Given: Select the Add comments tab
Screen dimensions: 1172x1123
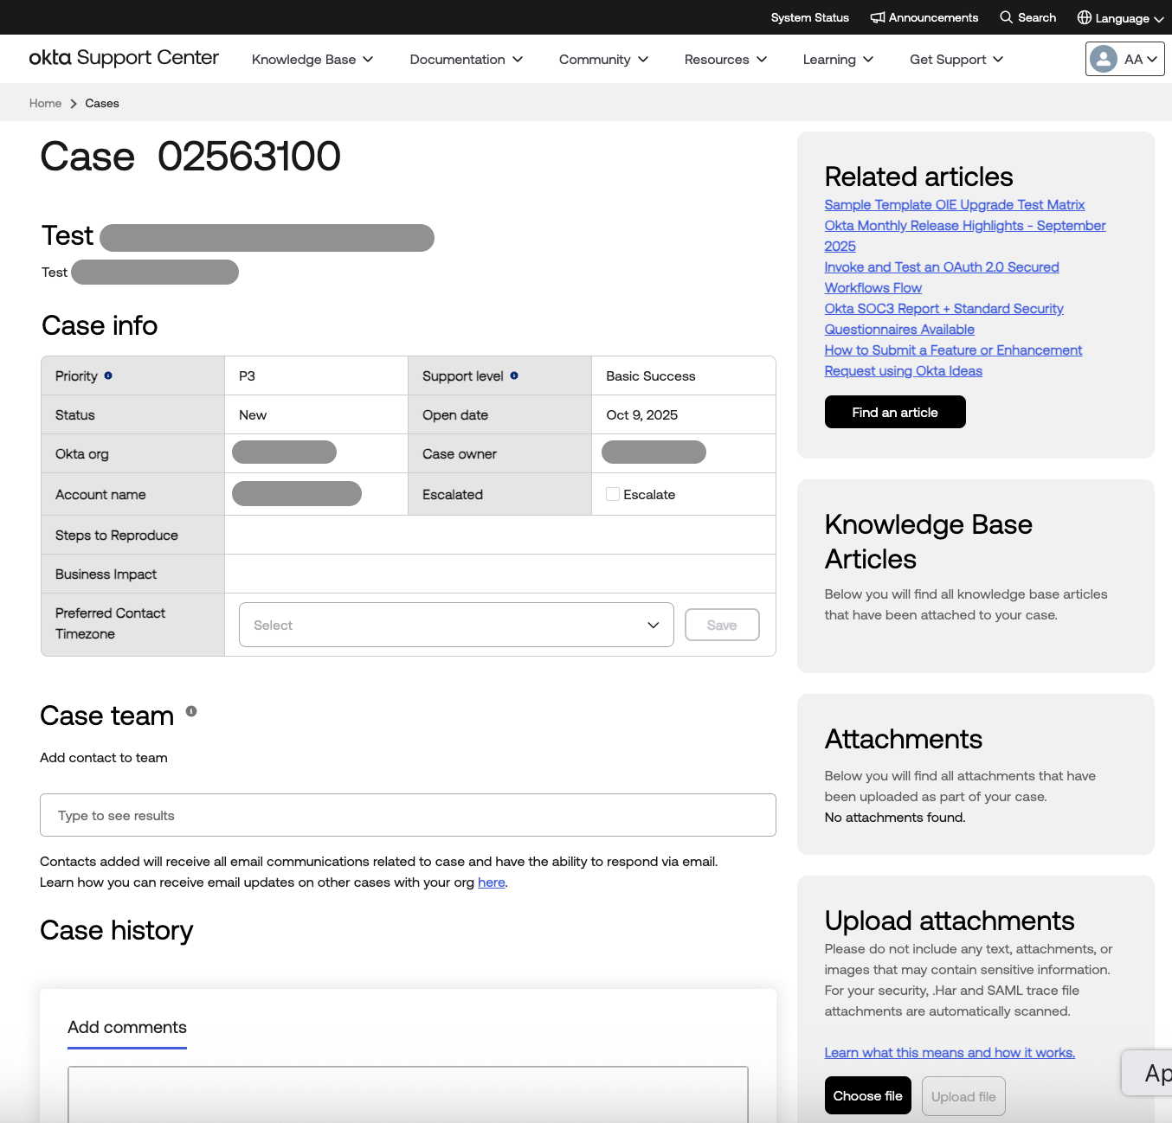Looking at the screenshot, I should [x=127, y=1028].
